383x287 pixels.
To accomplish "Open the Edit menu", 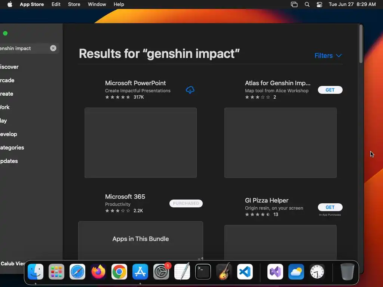I will [56, 4].
